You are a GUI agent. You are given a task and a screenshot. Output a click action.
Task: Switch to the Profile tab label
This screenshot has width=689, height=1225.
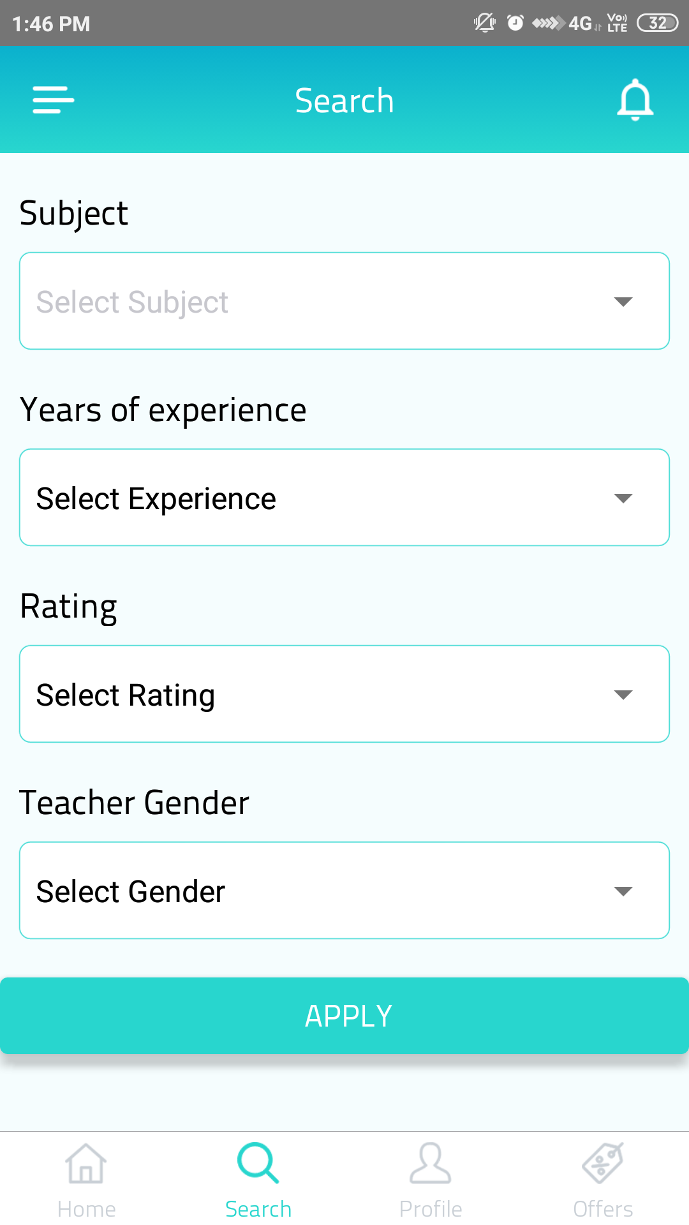(430, 1208)
